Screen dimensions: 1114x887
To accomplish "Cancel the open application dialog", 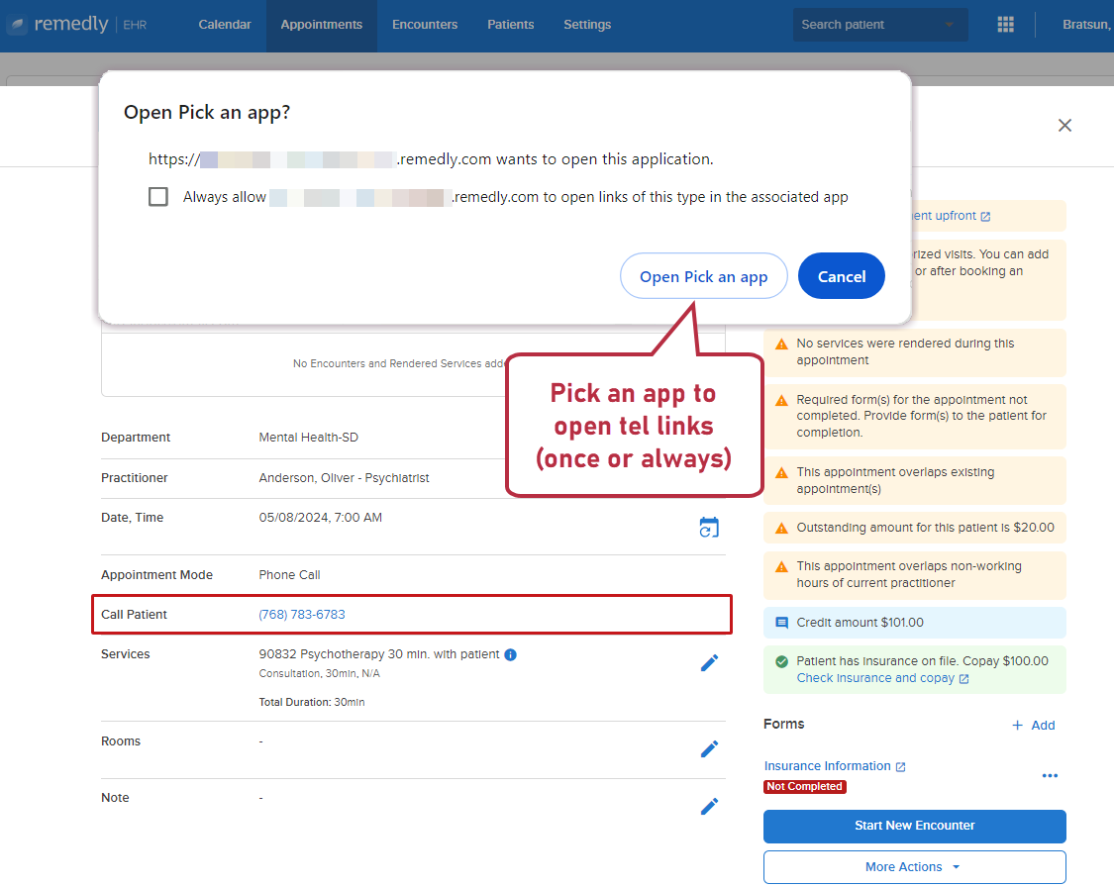I will [841, 276].
